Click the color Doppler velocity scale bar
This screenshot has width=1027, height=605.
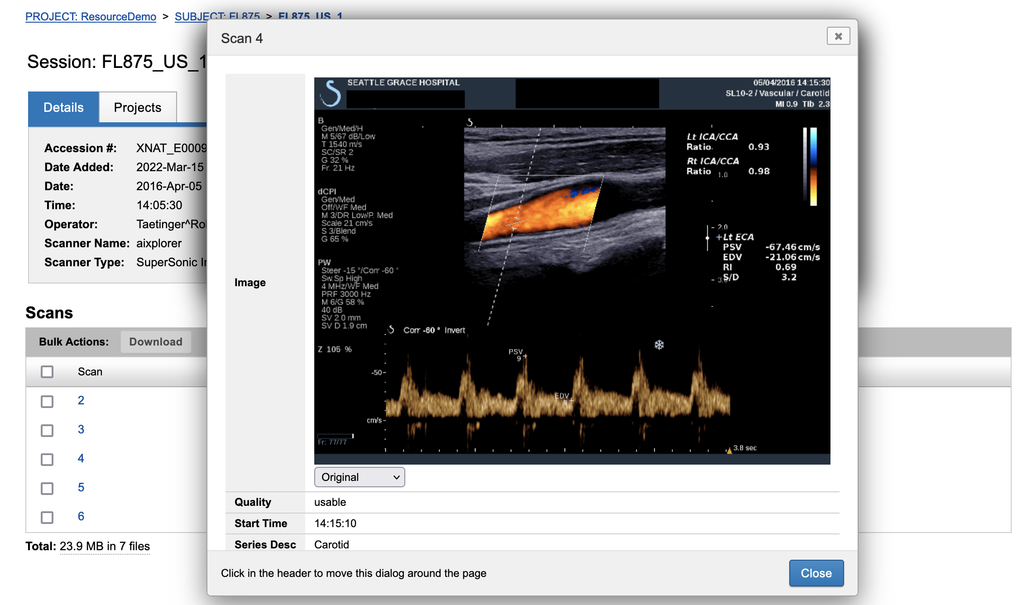point(813,167)
